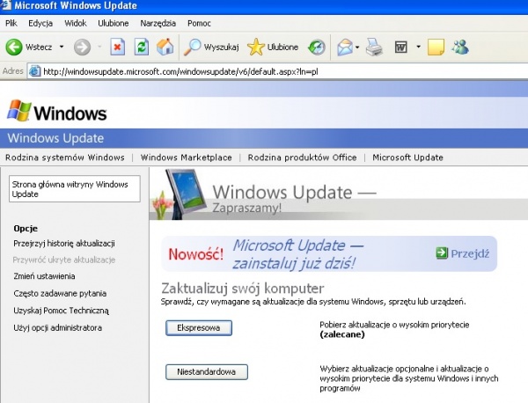This screenshot has height=403, width=528.
Task: Stop page loading with red X icon
Action: (118, 47)
